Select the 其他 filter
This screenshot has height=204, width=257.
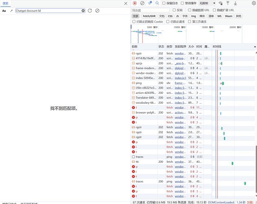(239, 16)
